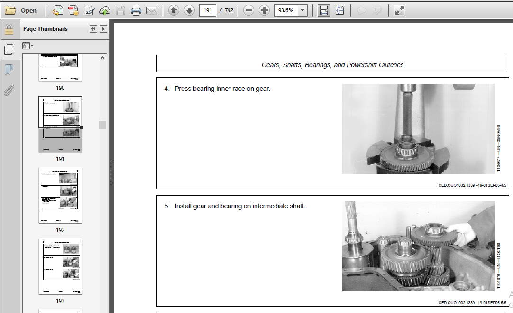513x313 pixels.
Task: Click the page number field showing 191
Action: pyautogui.click(x=207, y=10)
